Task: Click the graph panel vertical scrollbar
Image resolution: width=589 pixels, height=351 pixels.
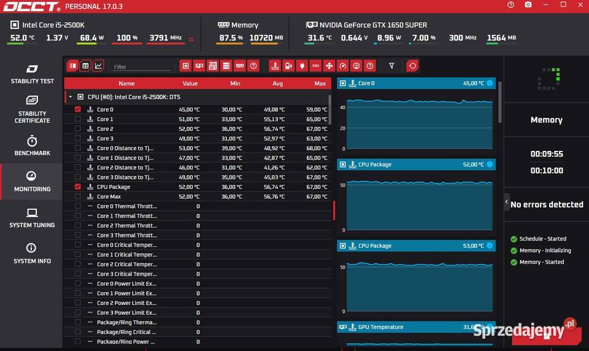Action: click(499, 102)
